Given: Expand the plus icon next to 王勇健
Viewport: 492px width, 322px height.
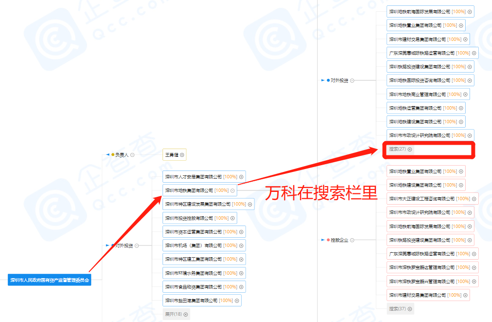Looking at the screenshot, I should point(182,155).
